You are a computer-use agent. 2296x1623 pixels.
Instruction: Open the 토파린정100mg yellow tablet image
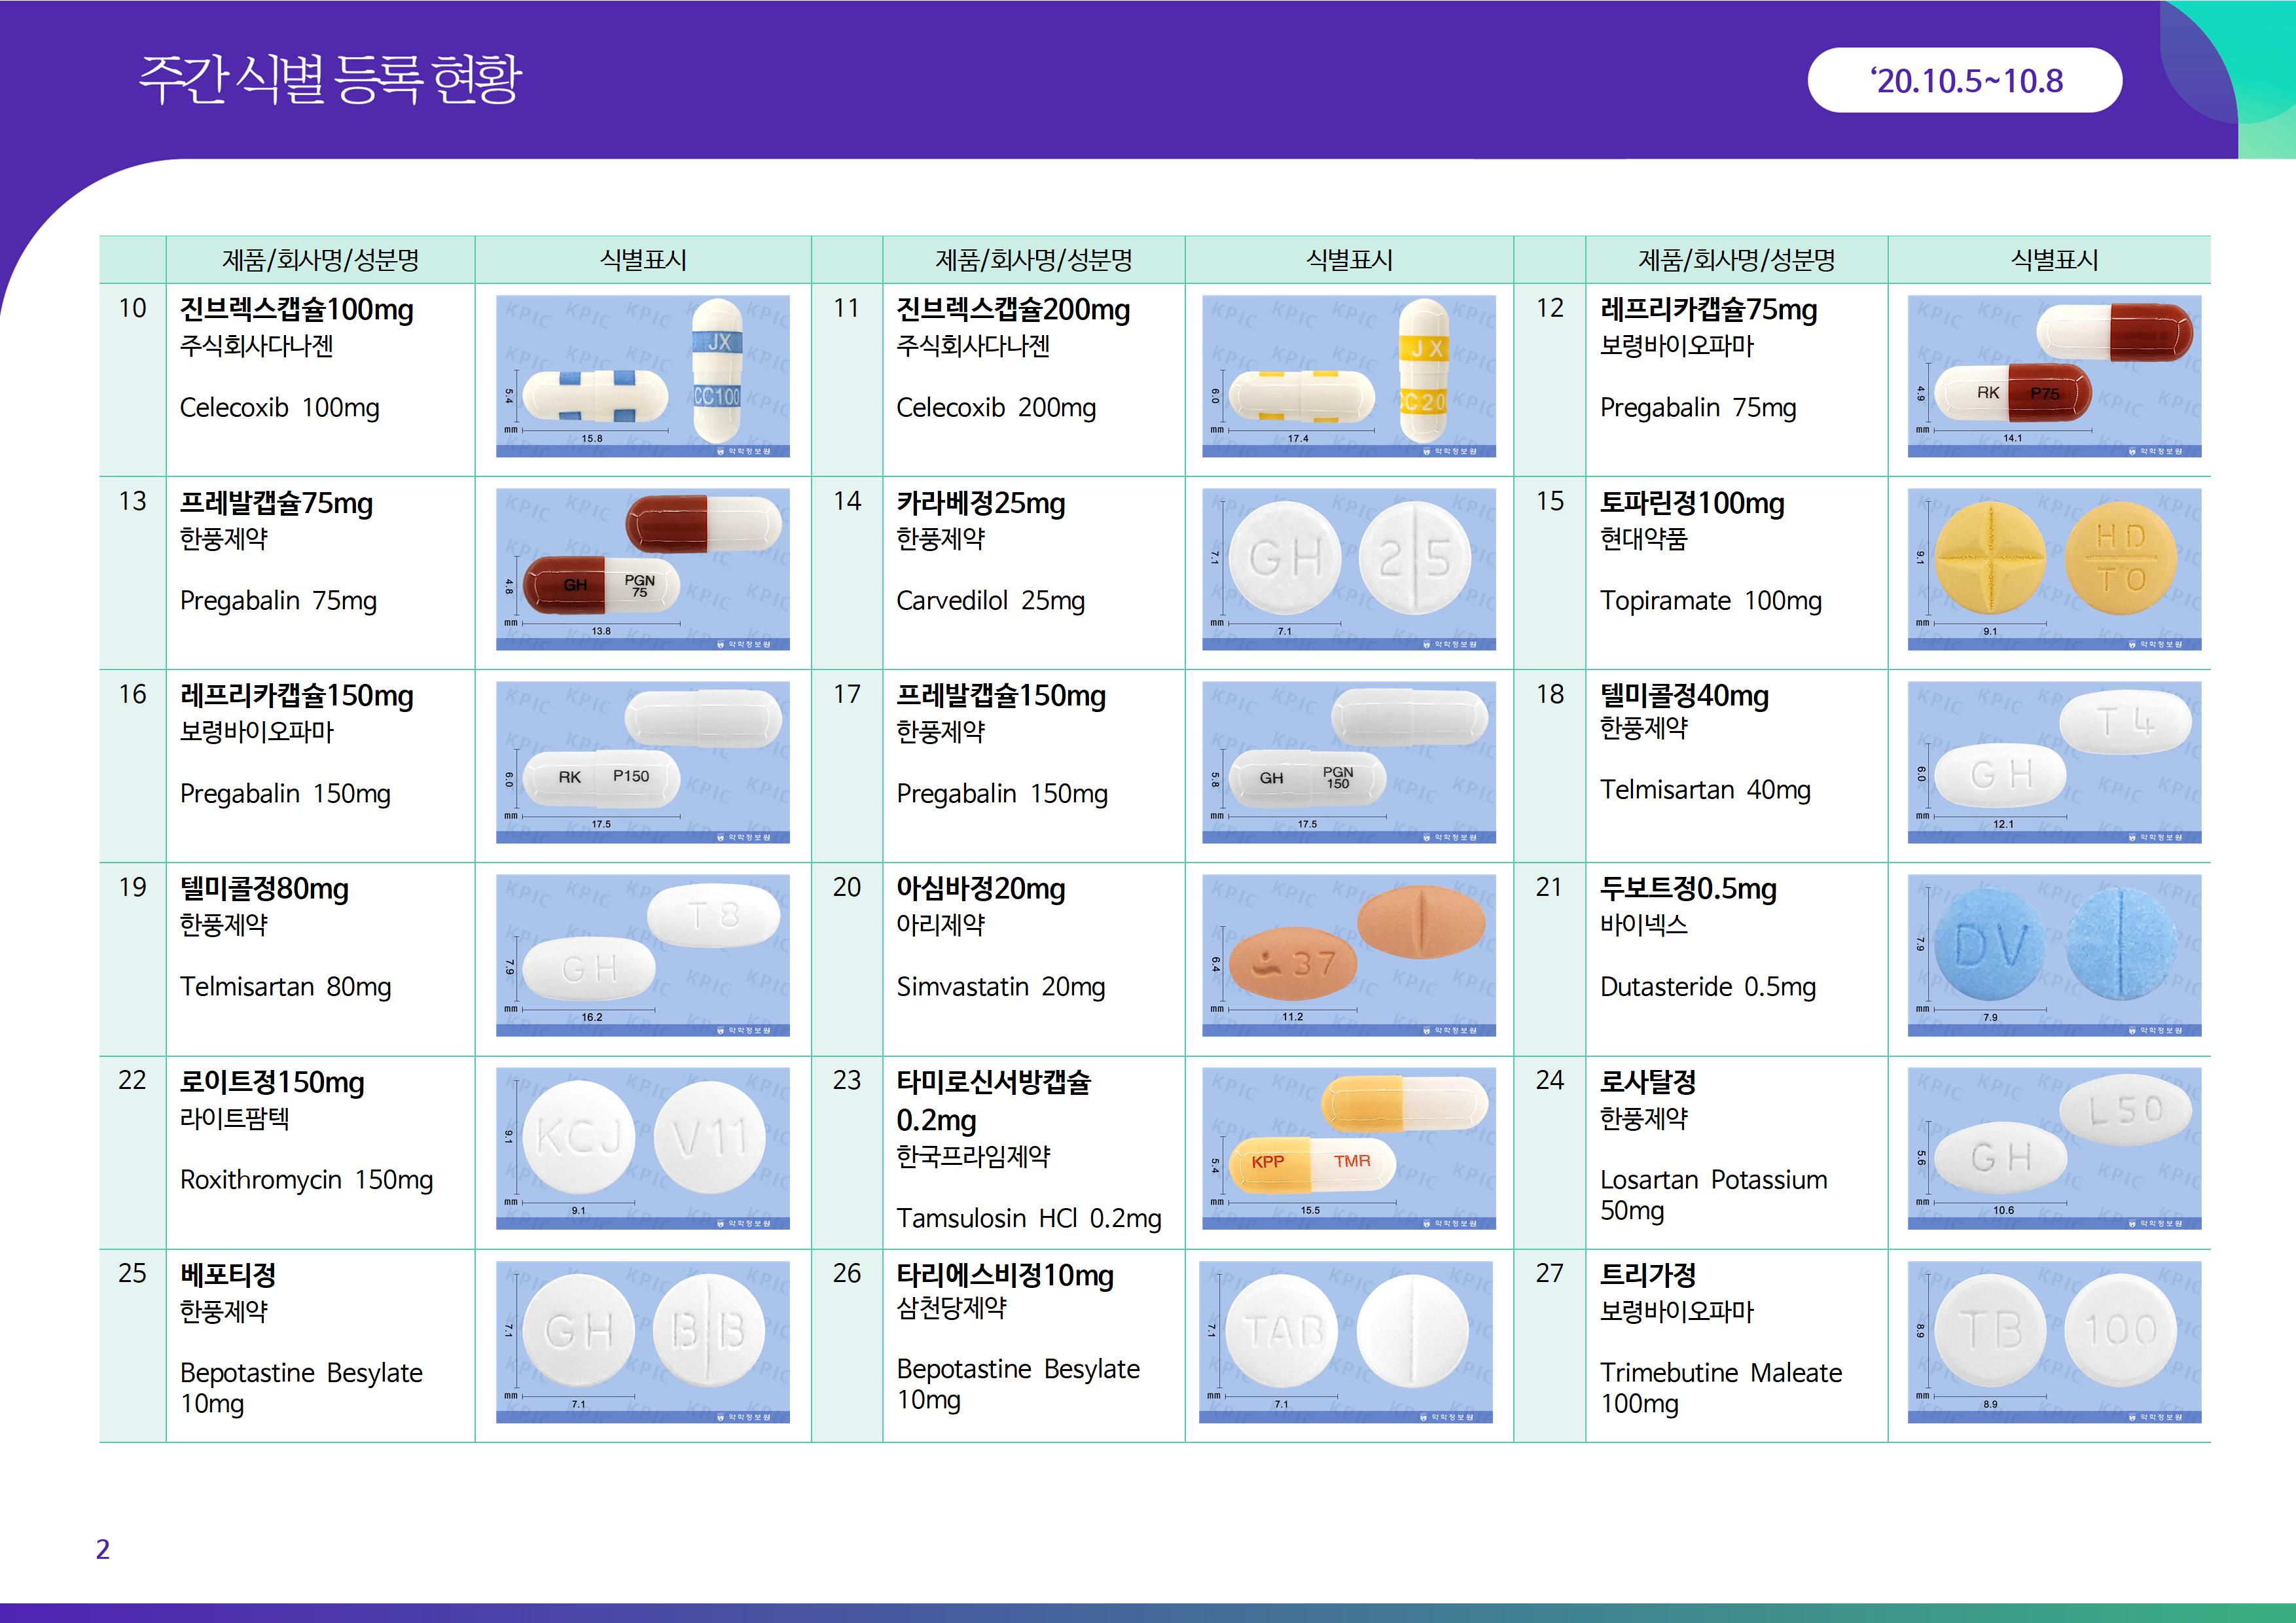(x=2054, y=569)
